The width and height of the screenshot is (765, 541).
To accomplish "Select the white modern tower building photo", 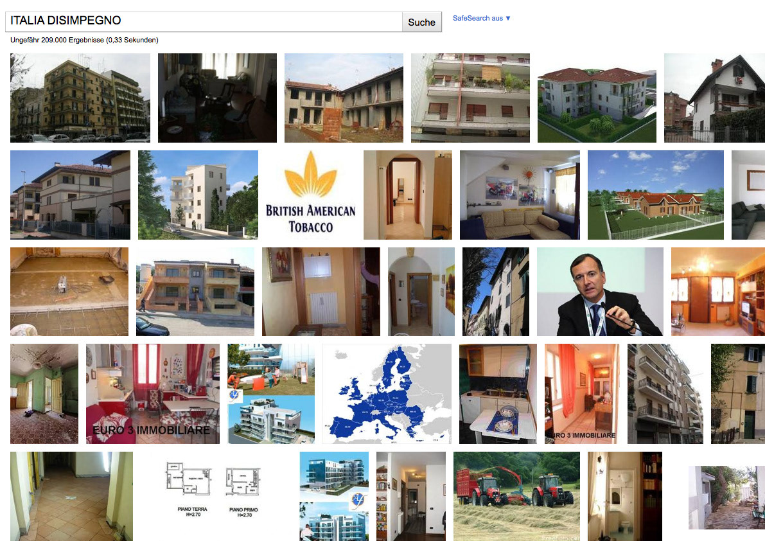I will click(198, 195).
